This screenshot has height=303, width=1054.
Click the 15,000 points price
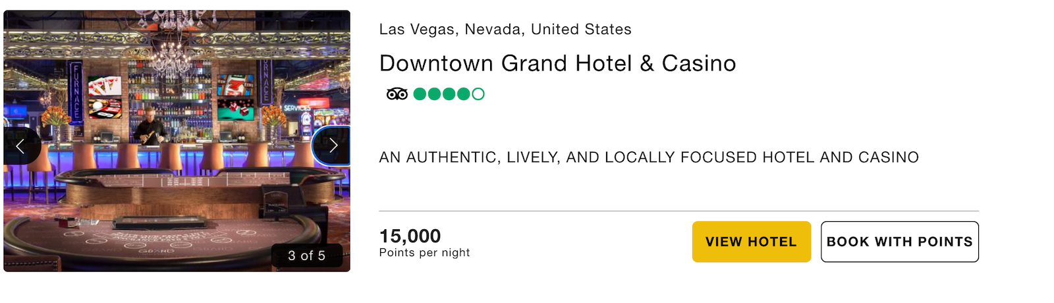(x=410, y=236)
